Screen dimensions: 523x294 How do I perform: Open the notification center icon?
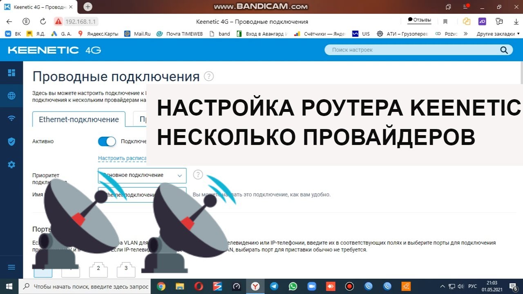[514, 286]
